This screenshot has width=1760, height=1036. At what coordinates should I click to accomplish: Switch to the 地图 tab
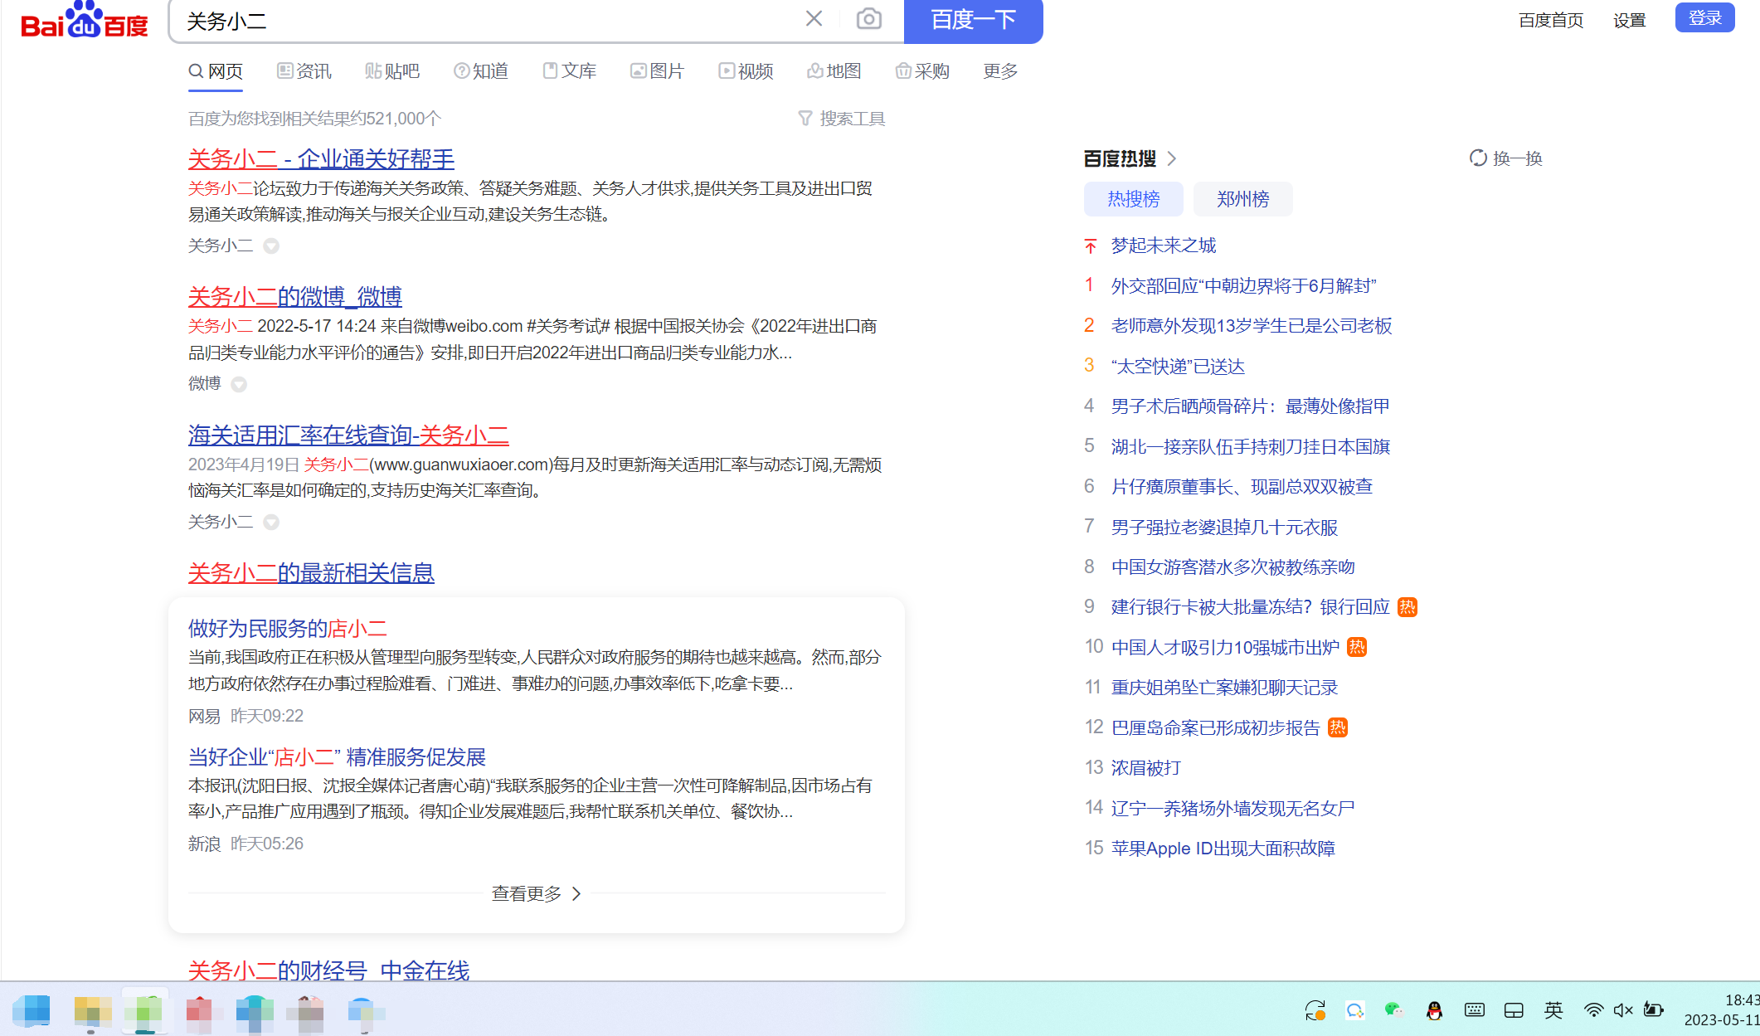click(x=834, y=71)
